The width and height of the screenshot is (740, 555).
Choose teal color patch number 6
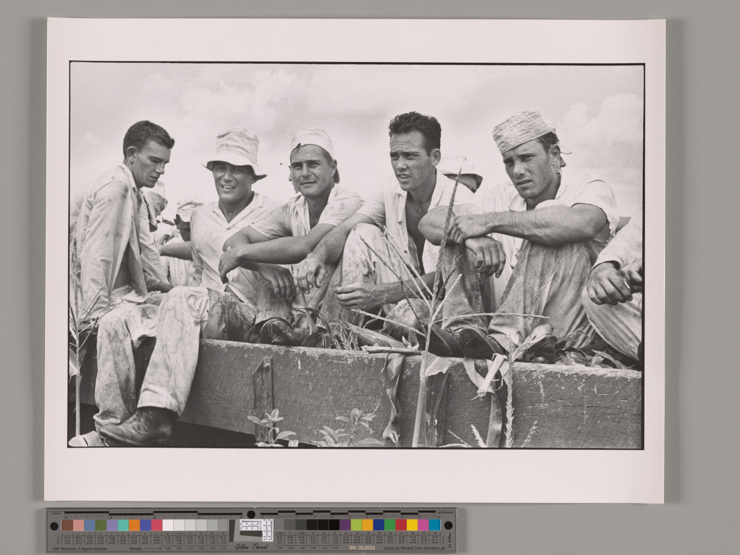pos(123,525)
